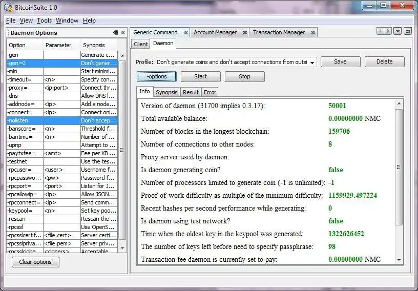
Task: Switch to the Client sub-tab
Action: [140, 44]
